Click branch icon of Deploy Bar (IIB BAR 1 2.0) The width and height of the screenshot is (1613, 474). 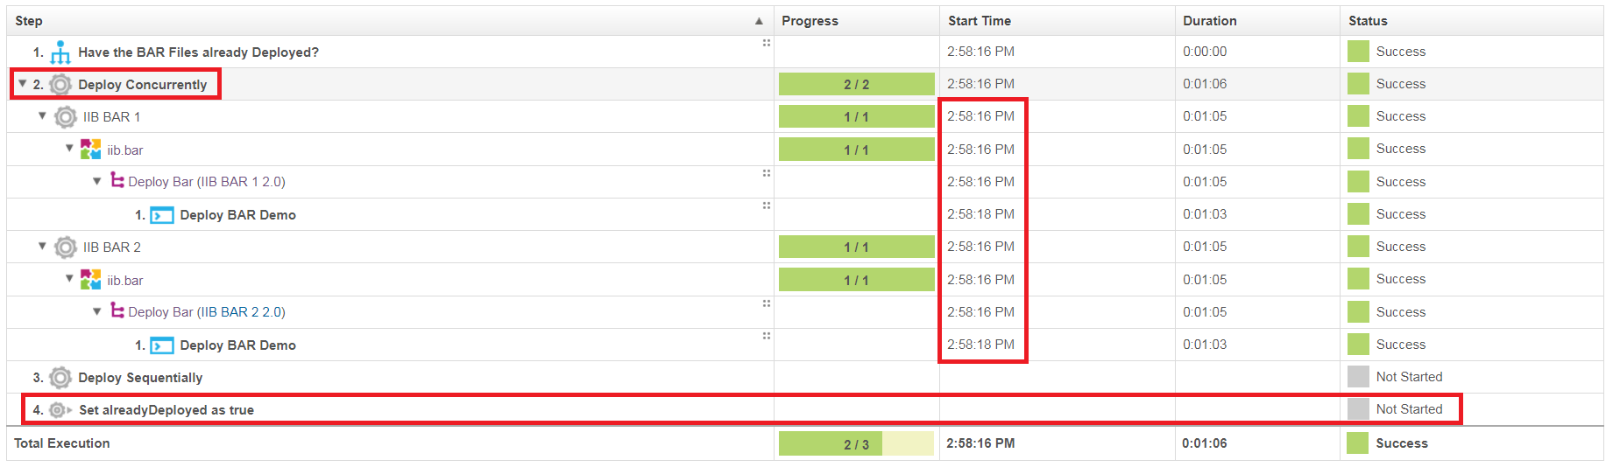pyautogui.click(x=117, y=181)
